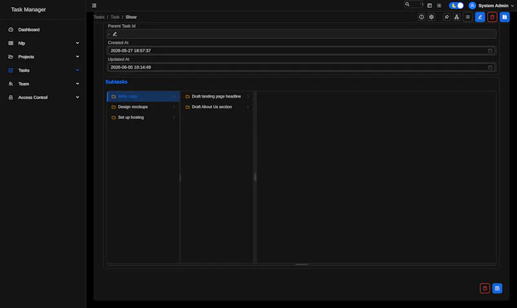Click the Updated At date field
The image size is (517, 308).
[x=301, y=67]
